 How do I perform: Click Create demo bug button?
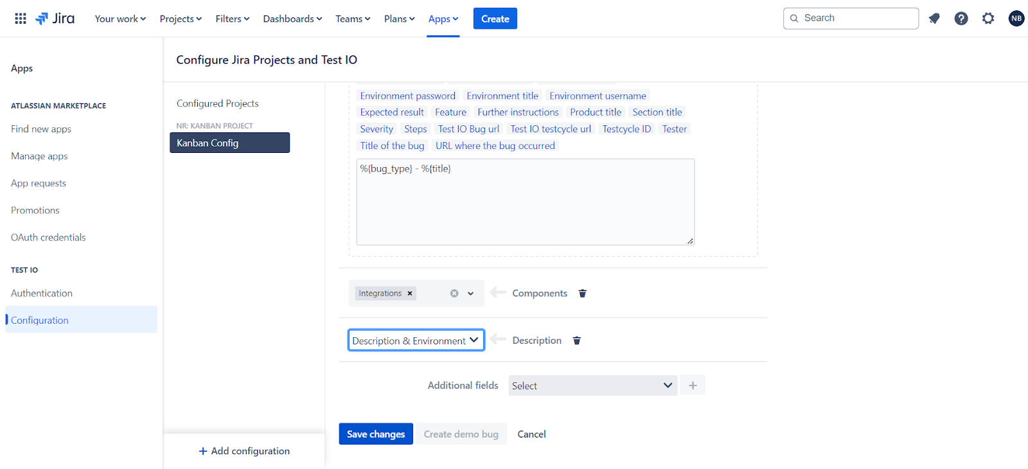(x=461, y=434)
